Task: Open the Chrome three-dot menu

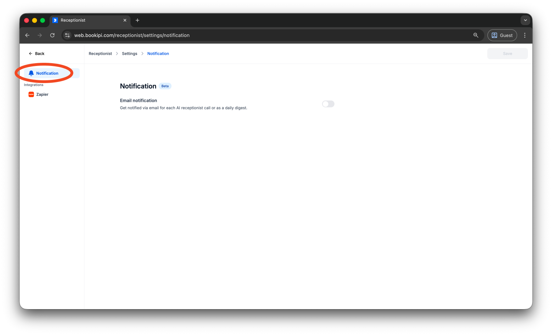Action: point(525,35)
